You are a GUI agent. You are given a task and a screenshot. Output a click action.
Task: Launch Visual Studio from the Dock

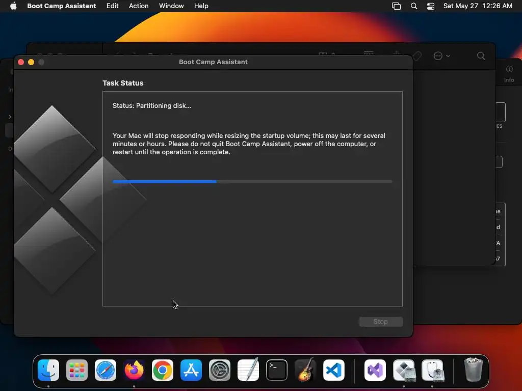click(375, 370)
